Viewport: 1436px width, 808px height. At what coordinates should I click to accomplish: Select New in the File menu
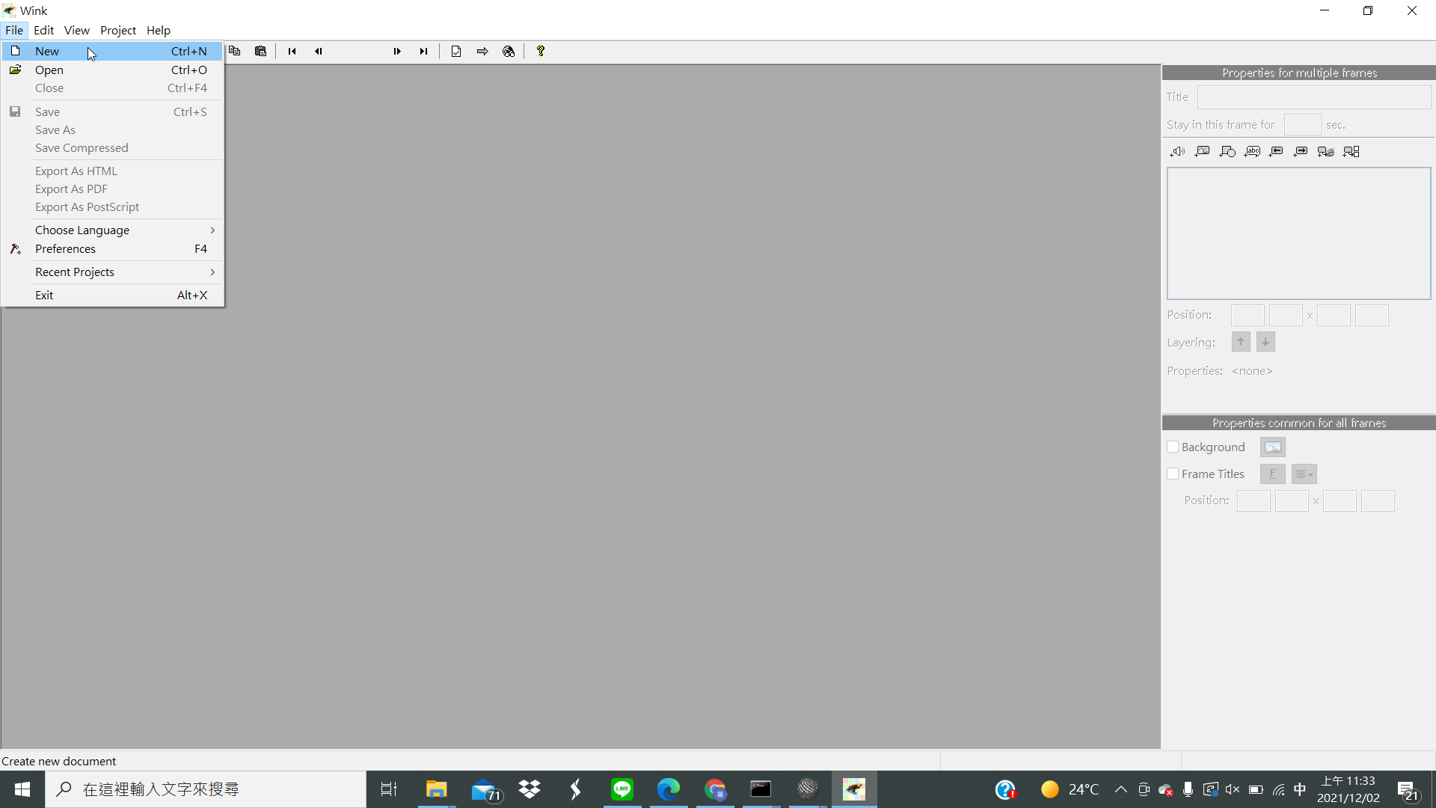click(112, 51)
